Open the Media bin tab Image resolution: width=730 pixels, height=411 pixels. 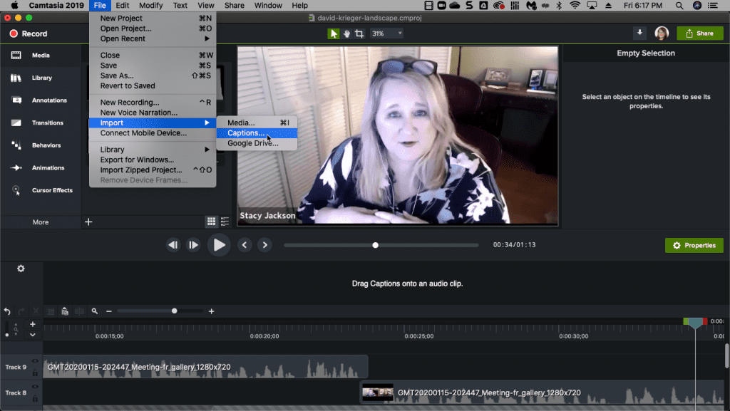41,56
